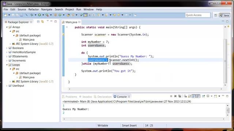Open the Source menu
Screen dimensions: 234x131
[22, 9]
